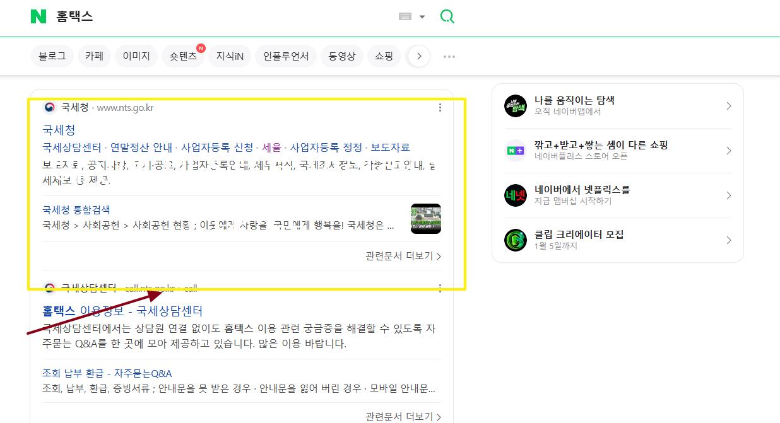Open the virtual keyboard icon in search bar

tap(405, 16)
